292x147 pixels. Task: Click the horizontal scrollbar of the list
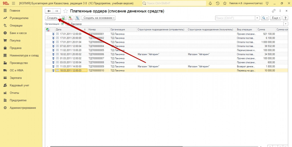point(116,146)
